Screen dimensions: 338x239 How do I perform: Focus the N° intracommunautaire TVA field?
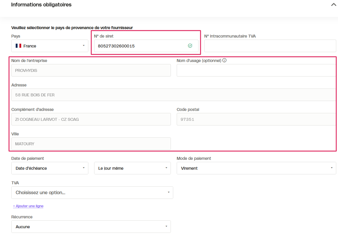point(270,46)
